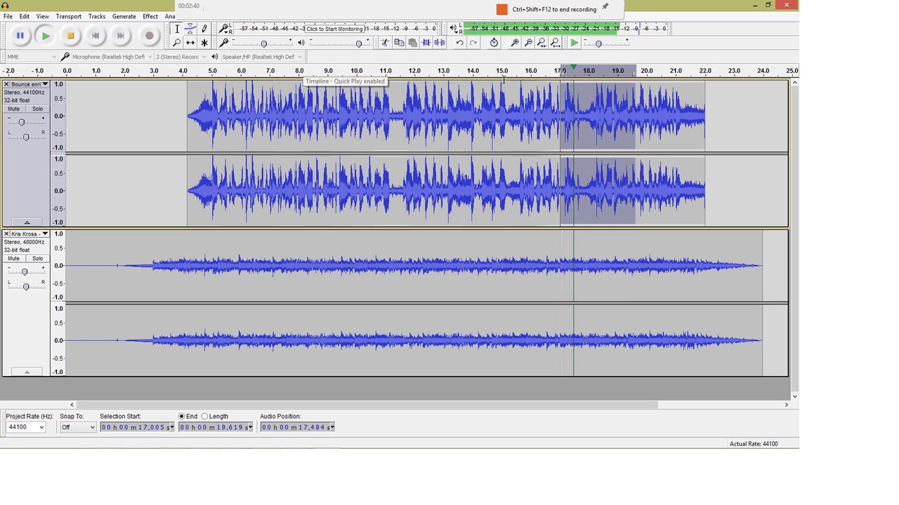This screenshot has width=899, height=505.
Task: Solo the Bounce track
Action: (37, 109)
